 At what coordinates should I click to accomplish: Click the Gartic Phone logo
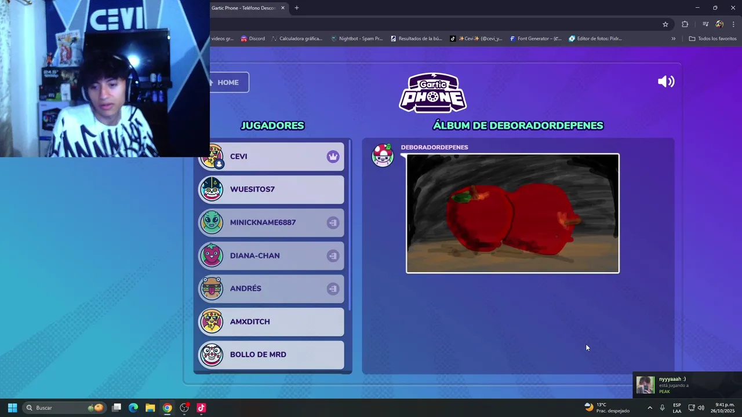[x=432, y=93]
